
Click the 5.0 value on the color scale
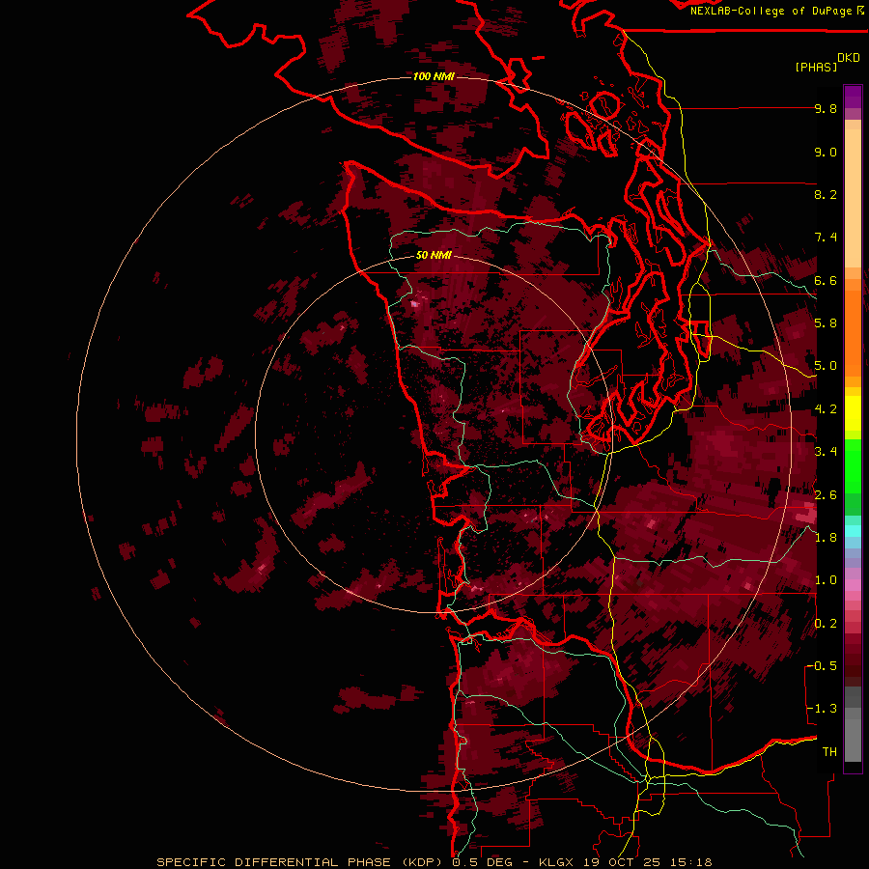(826, 366)
